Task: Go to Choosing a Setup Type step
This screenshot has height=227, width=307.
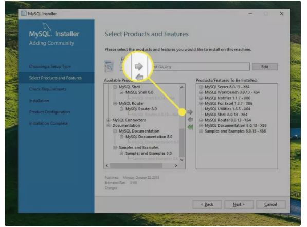Action: tap(50, 66)
